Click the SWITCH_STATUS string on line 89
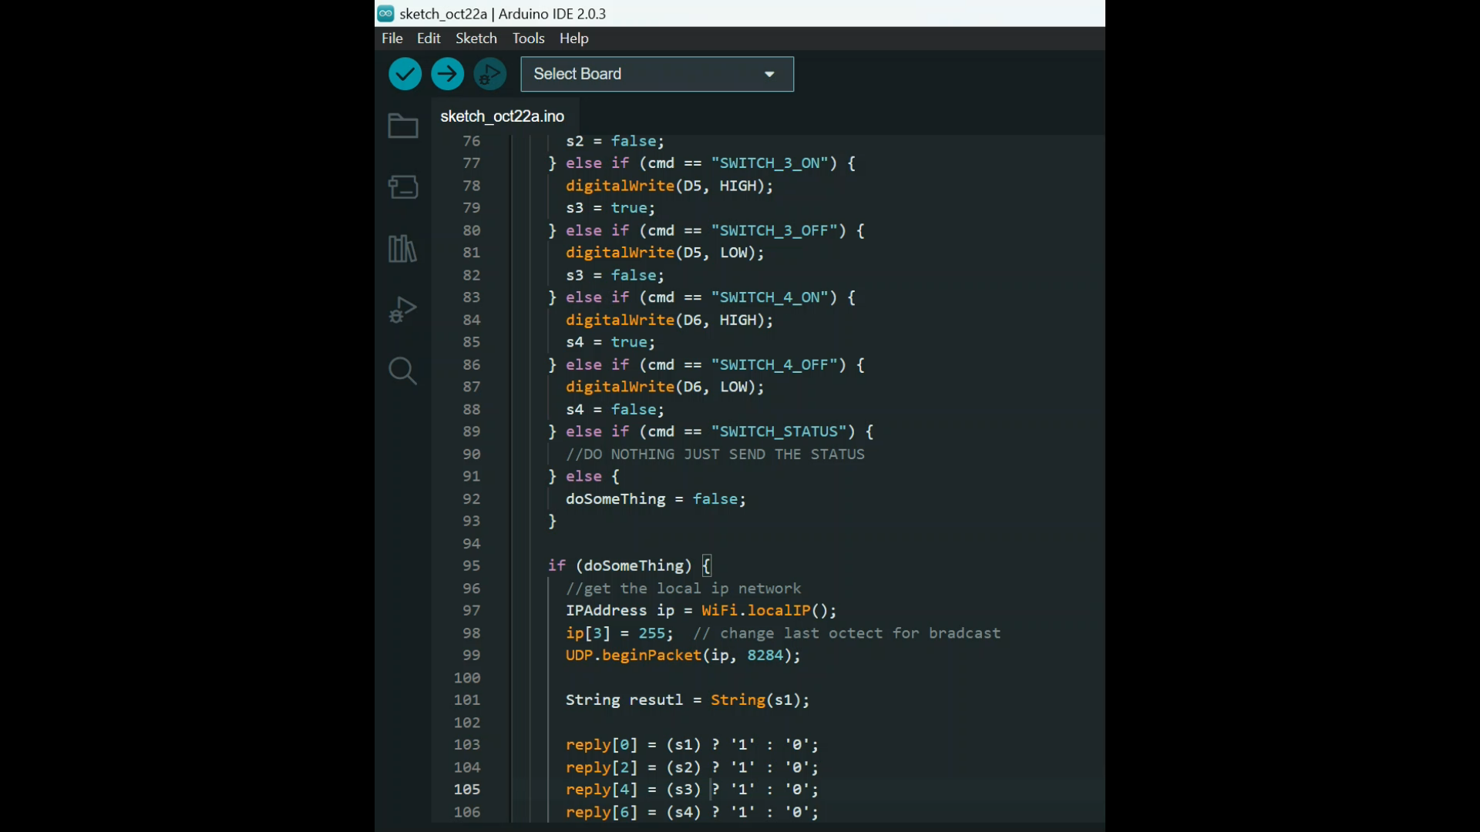The height and width of the screenshot is (832, 1480). click(x=779, y=431)
